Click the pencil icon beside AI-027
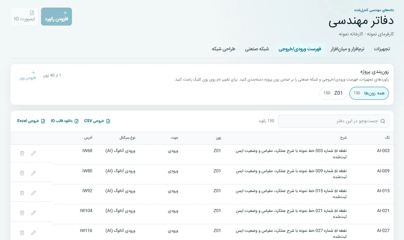This screenshot has width=404, height=240. click(33, 233)
